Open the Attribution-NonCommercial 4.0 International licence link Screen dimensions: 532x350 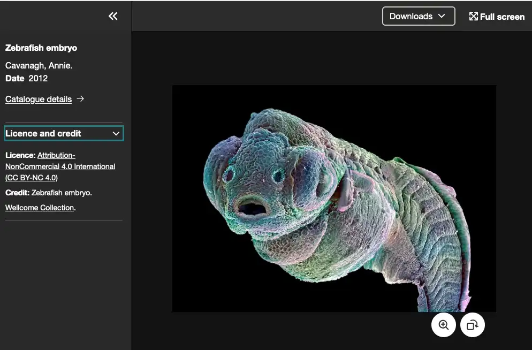[x=60, y=166]
